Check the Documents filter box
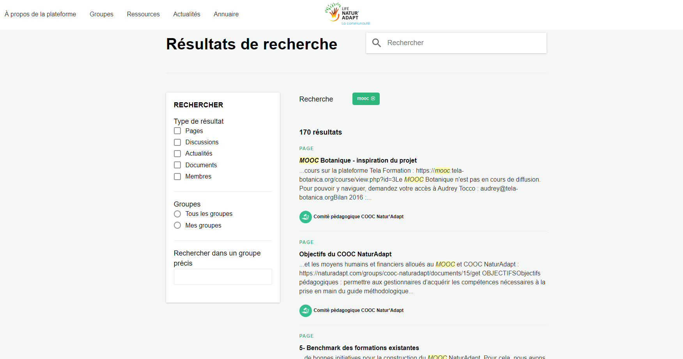This screenshot has height=359, width=683. coord(177,165)
